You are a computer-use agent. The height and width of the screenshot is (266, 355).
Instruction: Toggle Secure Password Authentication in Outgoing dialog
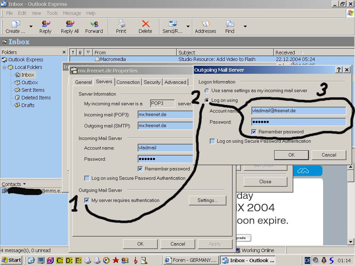213,141
